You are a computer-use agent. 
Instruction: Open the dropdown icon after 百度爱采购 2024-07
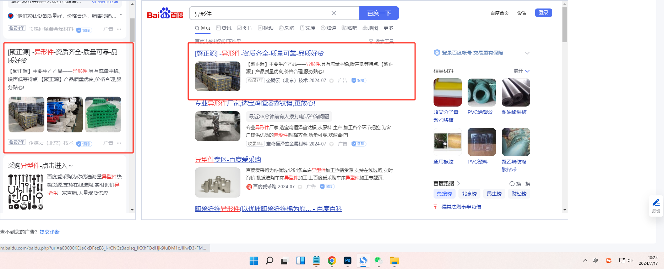(300, 187)
